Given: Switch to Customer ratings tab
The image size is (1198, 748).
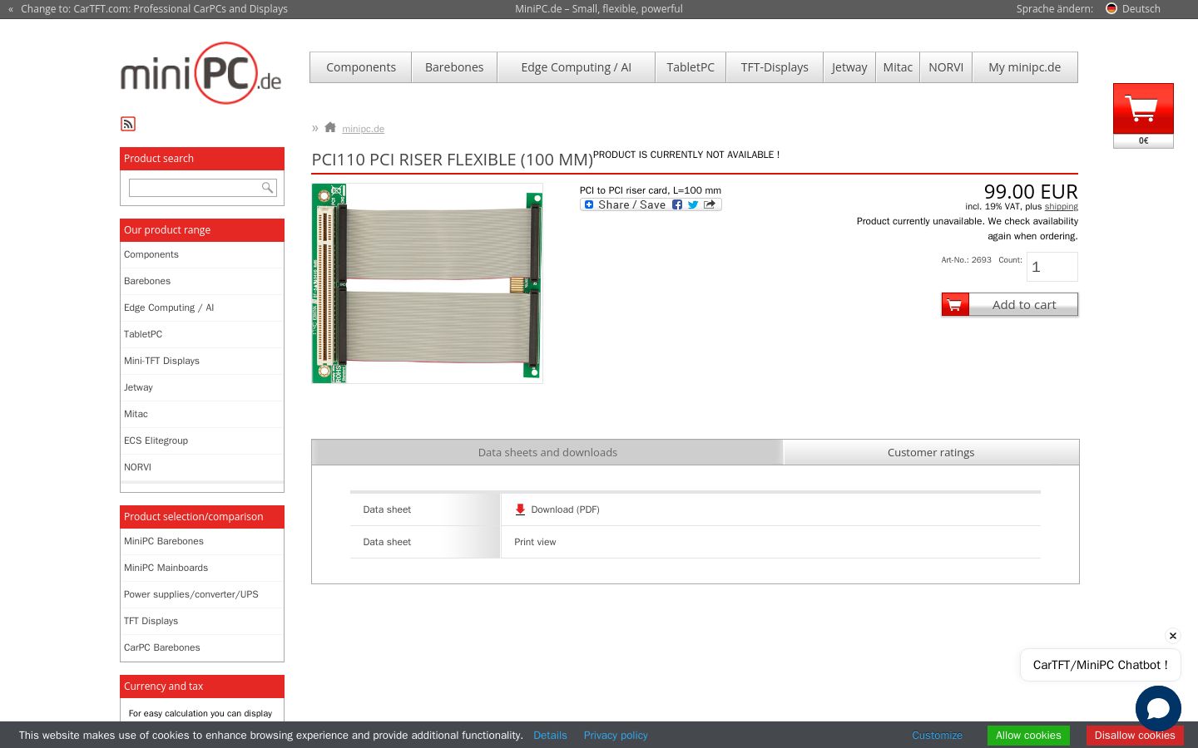Looking at the screenshot, I should (x=931, y=452).
